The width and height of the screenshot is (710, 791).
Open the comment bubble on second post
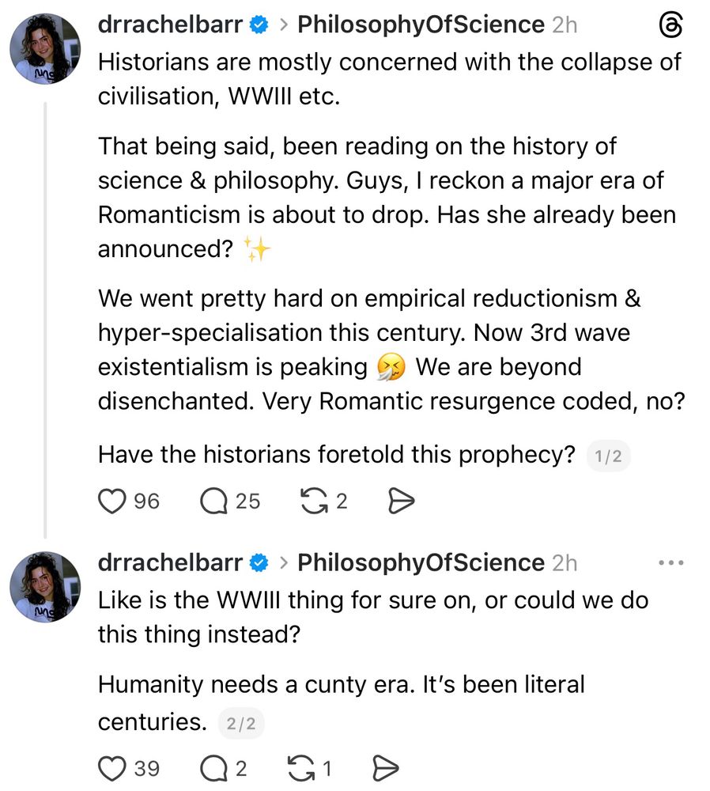point(214,767)
